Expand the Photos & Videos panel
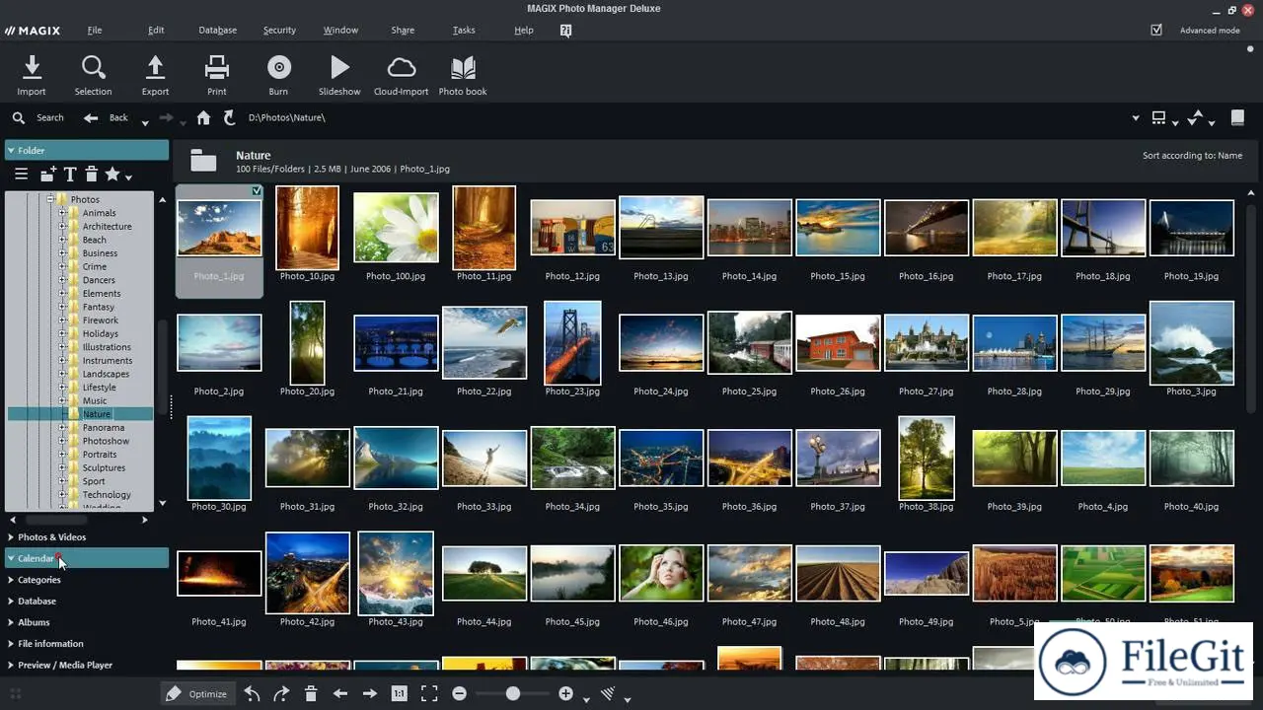 tap(11, 537)
